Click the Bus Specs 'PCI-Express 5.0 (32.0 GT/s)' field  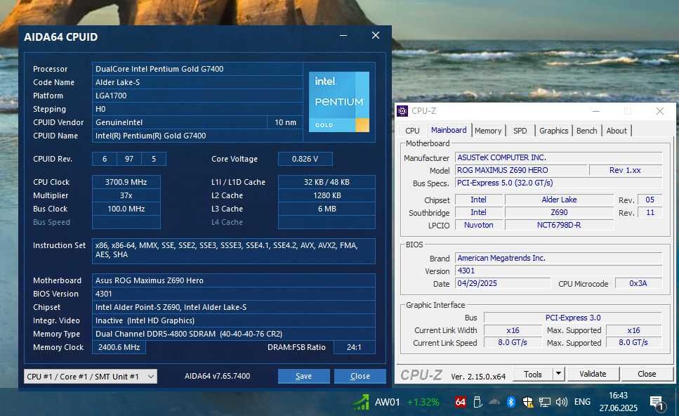coord(559,183)
